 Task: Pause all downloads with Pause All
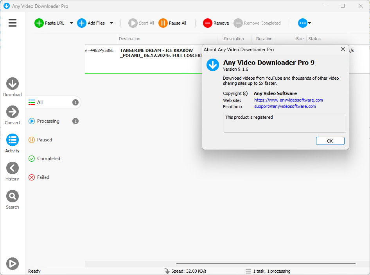(x=172, y=23)
